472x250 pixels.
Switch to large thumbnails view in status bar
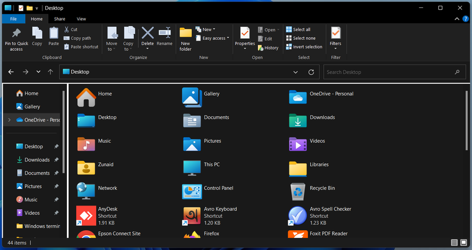point(463,243)
